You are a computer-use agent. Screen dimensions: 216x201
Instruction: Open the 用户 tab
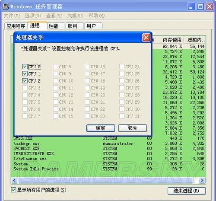pos(93,26)
